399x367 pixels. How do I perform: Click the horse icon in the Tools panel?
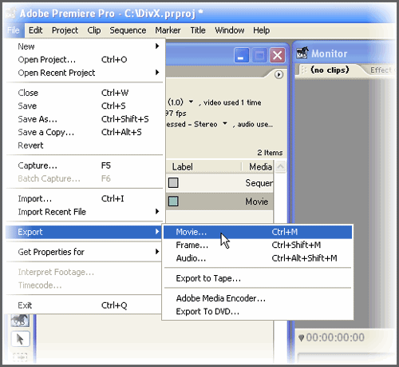click(20, 321)
